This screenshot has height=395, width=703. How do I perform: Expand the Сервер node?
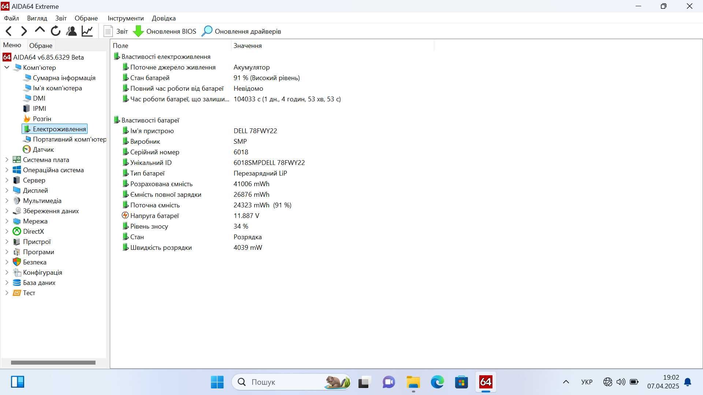coord(7,180)
